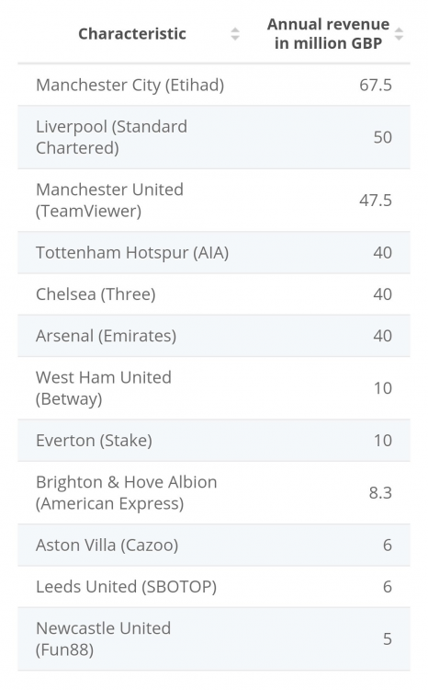
Task: Sort by Annual revenue arrows icon
Action: [x=399, y=34]
